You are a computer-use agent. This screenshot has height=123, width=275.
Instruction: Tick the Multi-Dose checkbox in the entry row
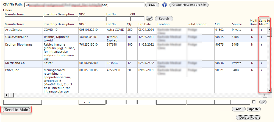[254, 102]
